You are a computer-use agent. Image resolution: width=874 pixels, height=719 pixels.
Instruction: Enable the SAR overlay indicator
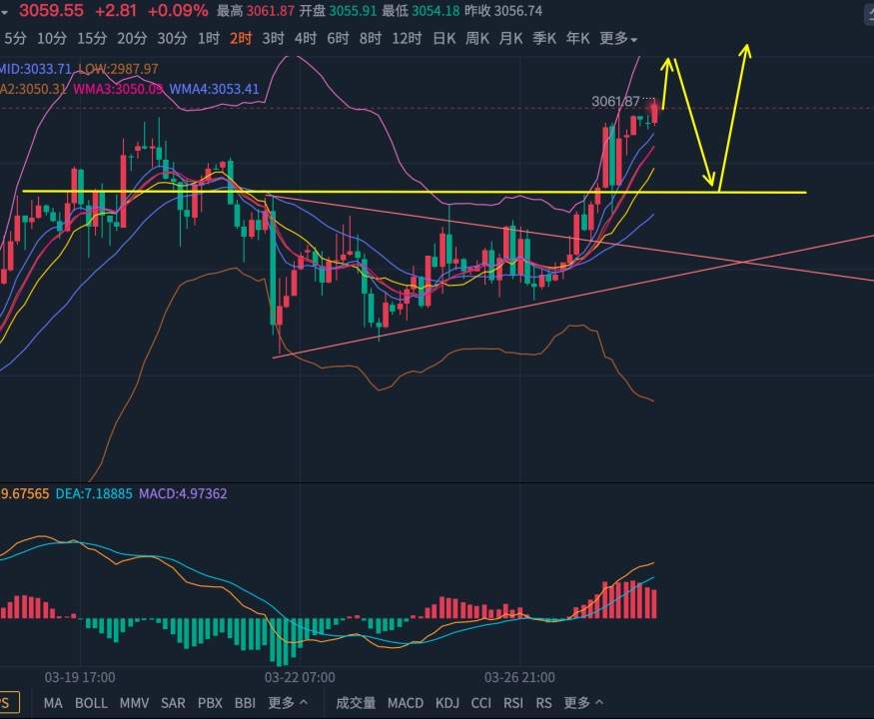click(173, 703)
